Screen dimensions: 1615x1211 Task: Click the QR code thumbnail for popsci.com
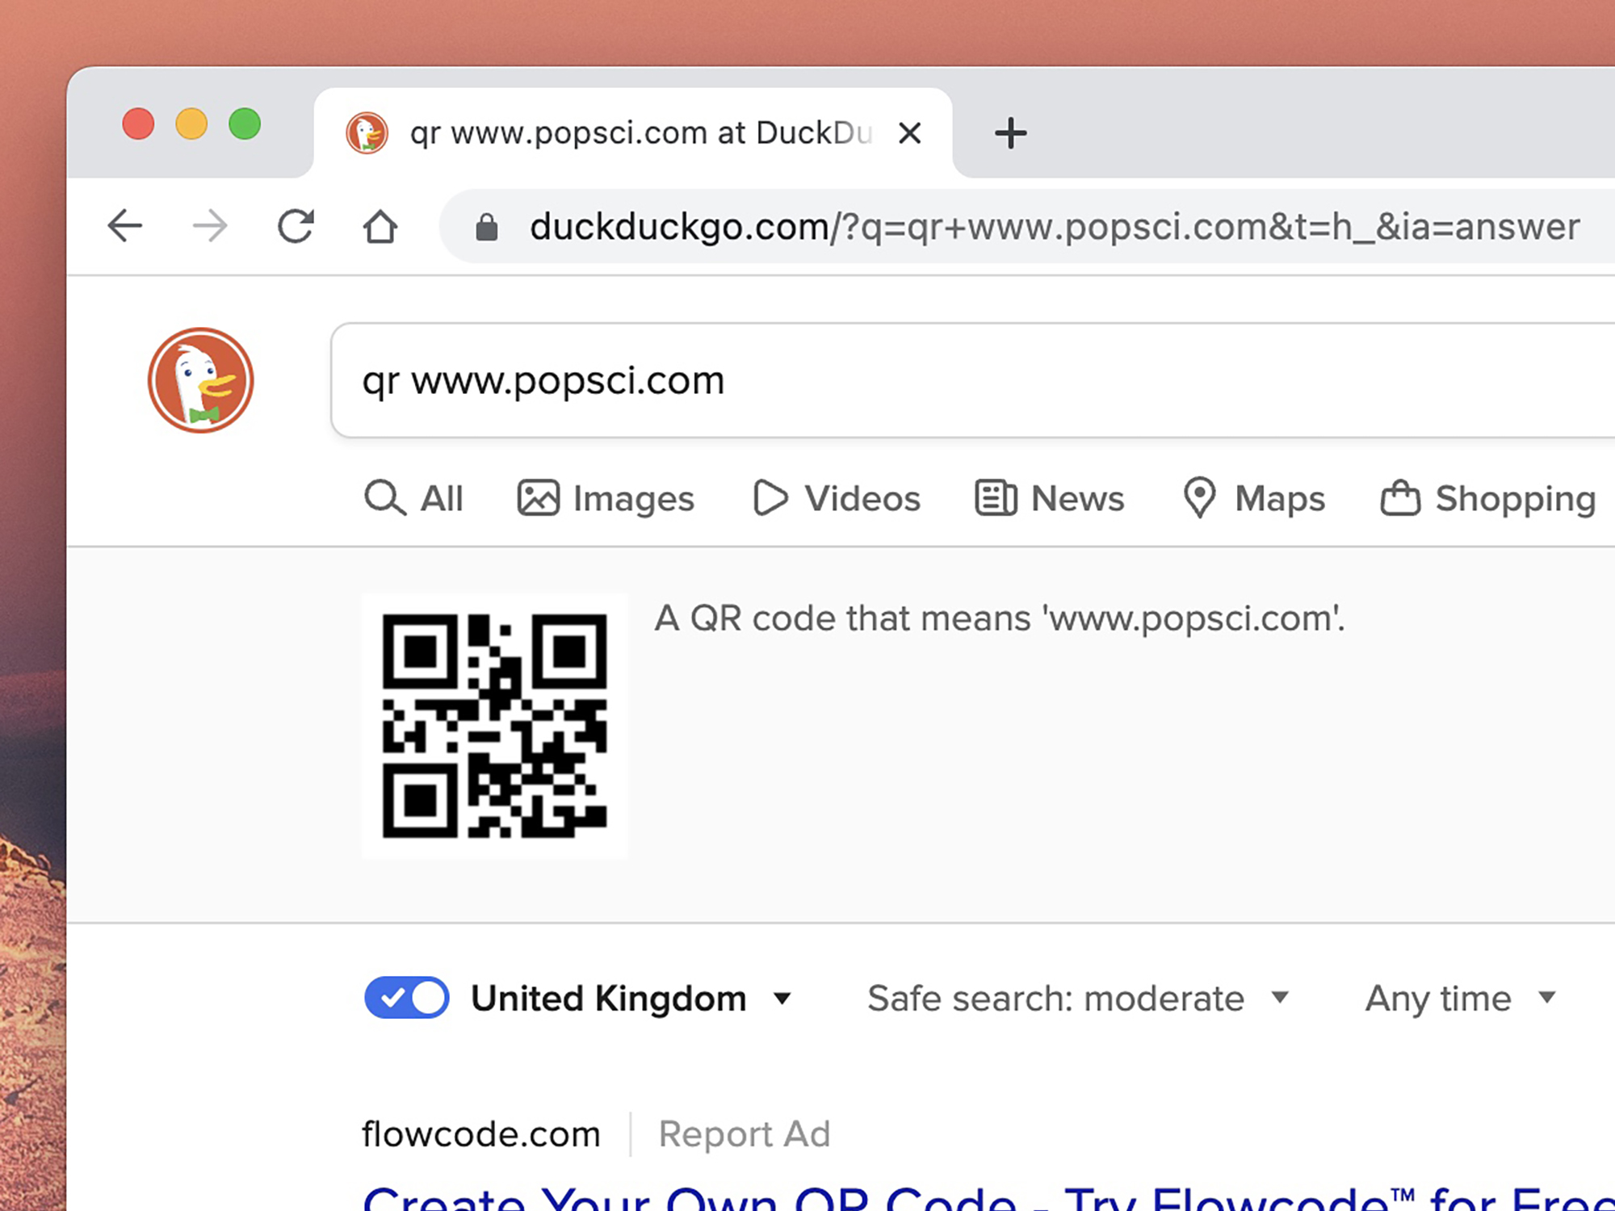[x=497, y=724]
